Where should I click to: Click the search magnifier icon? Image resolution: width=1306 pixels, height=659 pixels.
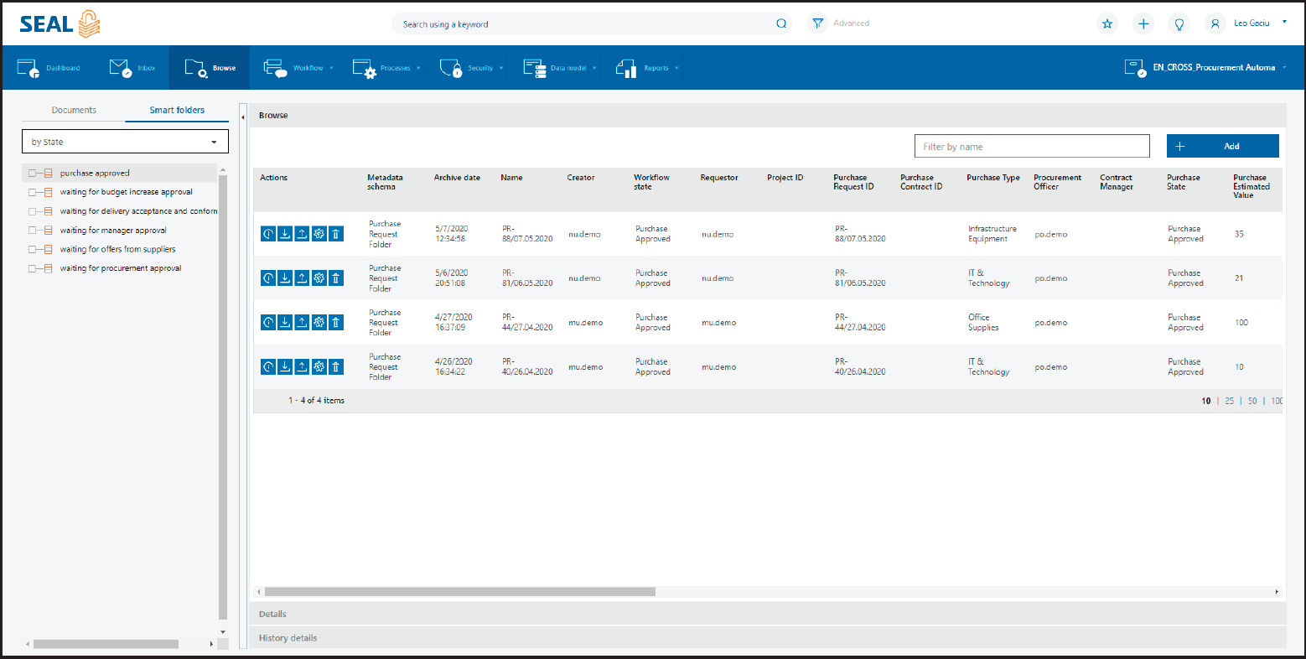781,24
